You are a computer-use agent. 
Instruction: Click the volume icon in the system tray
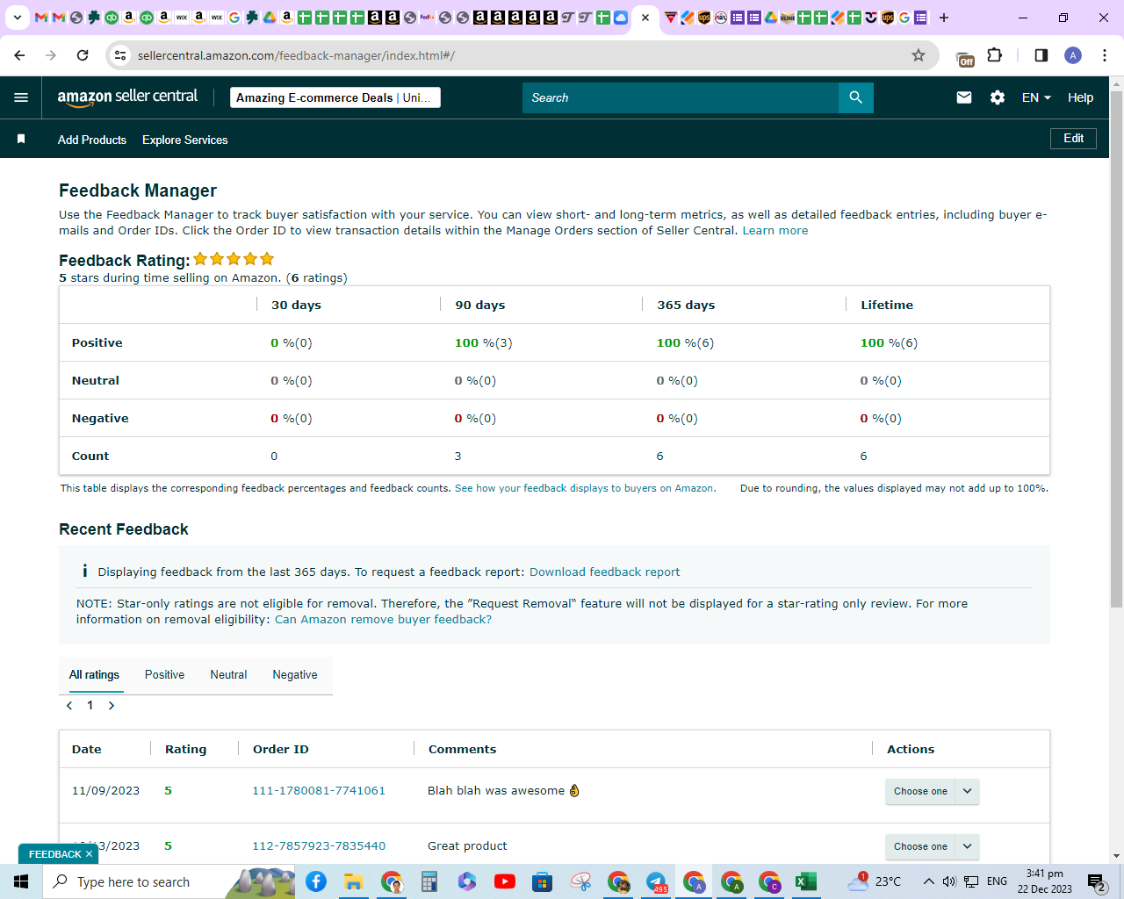pyautogui.click(x=949, y=881)
